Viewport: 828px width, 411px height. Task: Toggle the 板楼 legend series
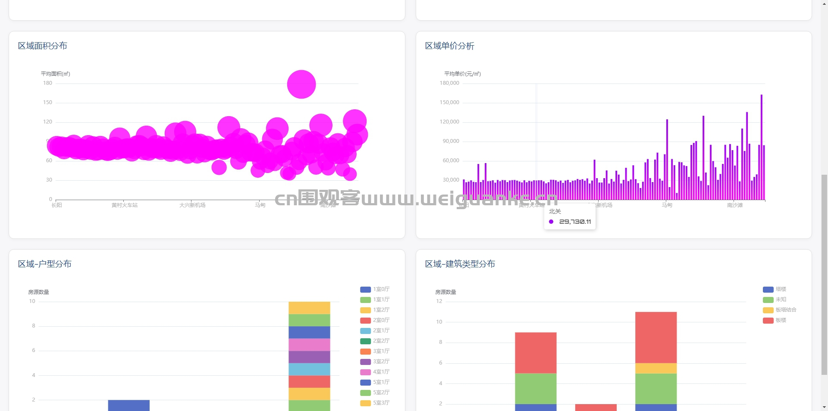point(775,320)
